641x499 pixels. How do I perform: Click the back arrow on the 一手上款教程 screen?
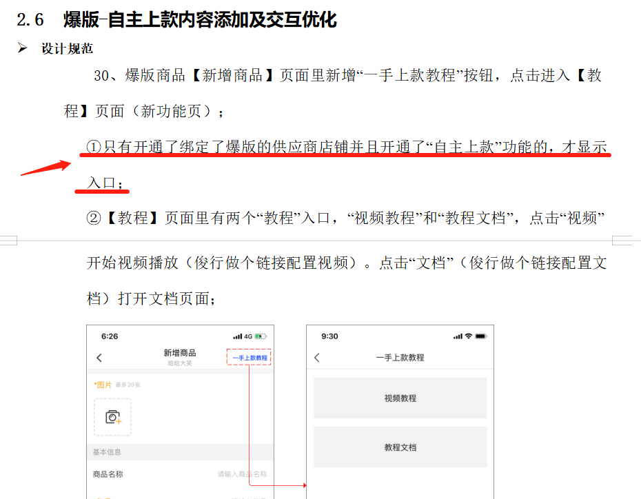pos(317,358)
